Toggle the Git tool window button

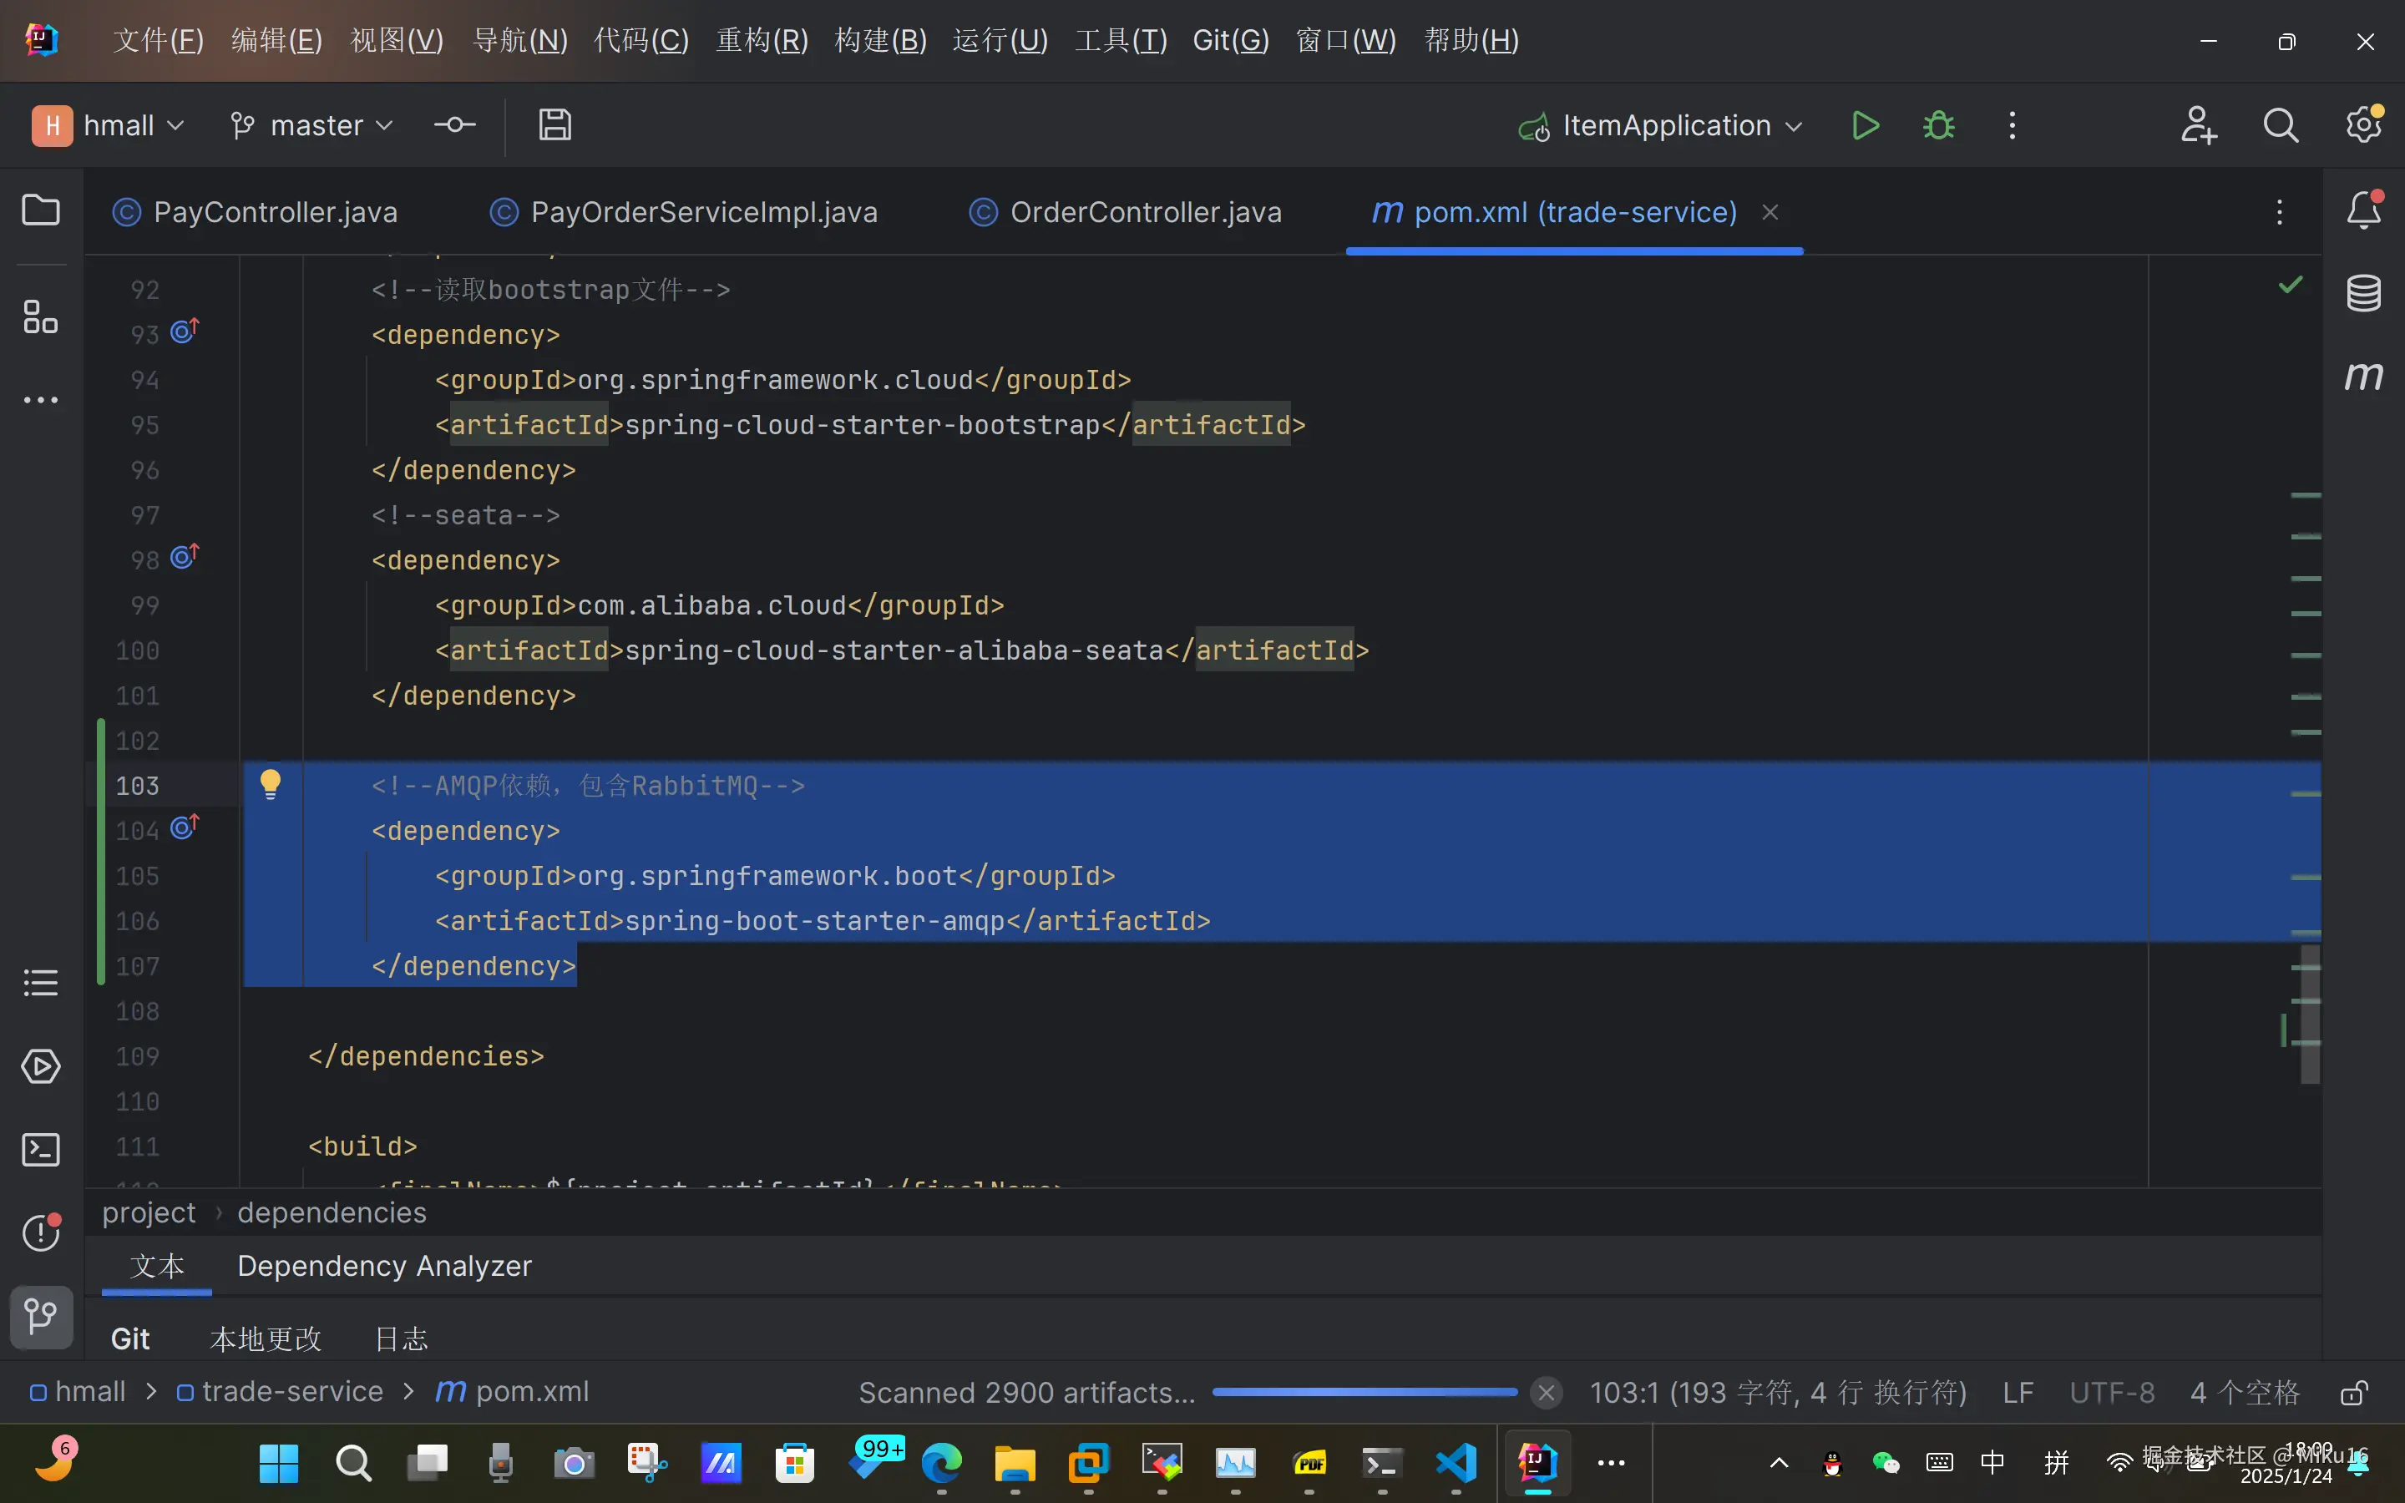[41, 1316]
